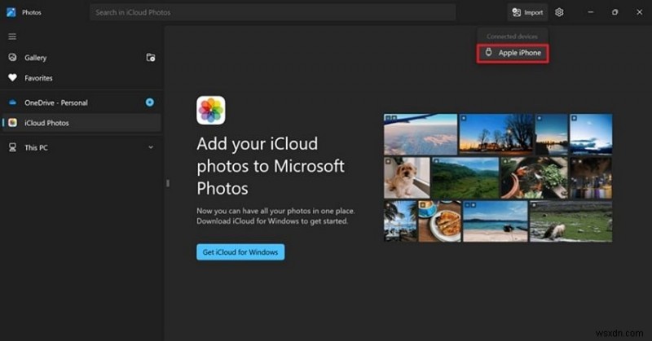Click the green hills landscape thumbnail
This screenshot has height=341, width=652.
(x=465, y=177)
